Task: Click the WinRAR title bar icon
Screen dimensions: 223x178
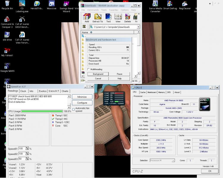Action: coord(83,6)
